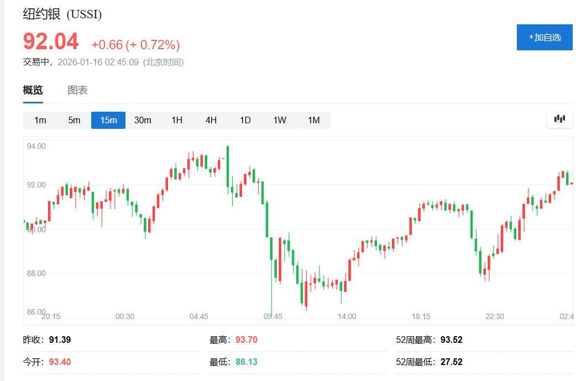Select the 1m timeframe
The image size is (581, 381).
click(x=40, y=120)
